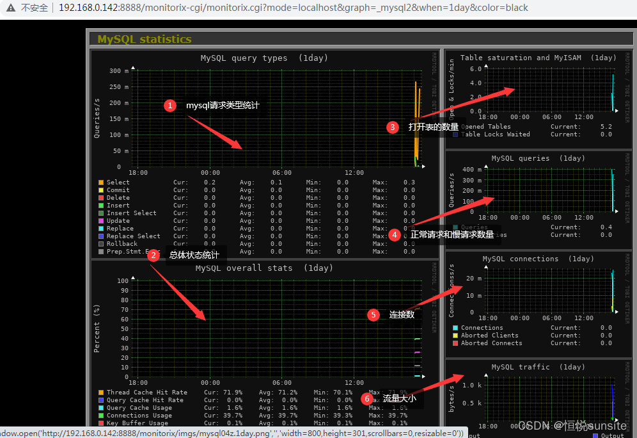Click the blue Replace Select swatch
Image resolution: width=637 pixels, height=438 pixels.
tap(101, 236)
